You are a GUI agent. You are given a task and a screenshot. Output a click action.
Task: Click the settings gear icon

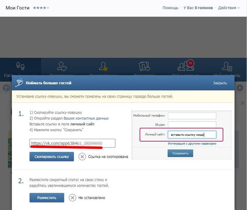point(240,88)
